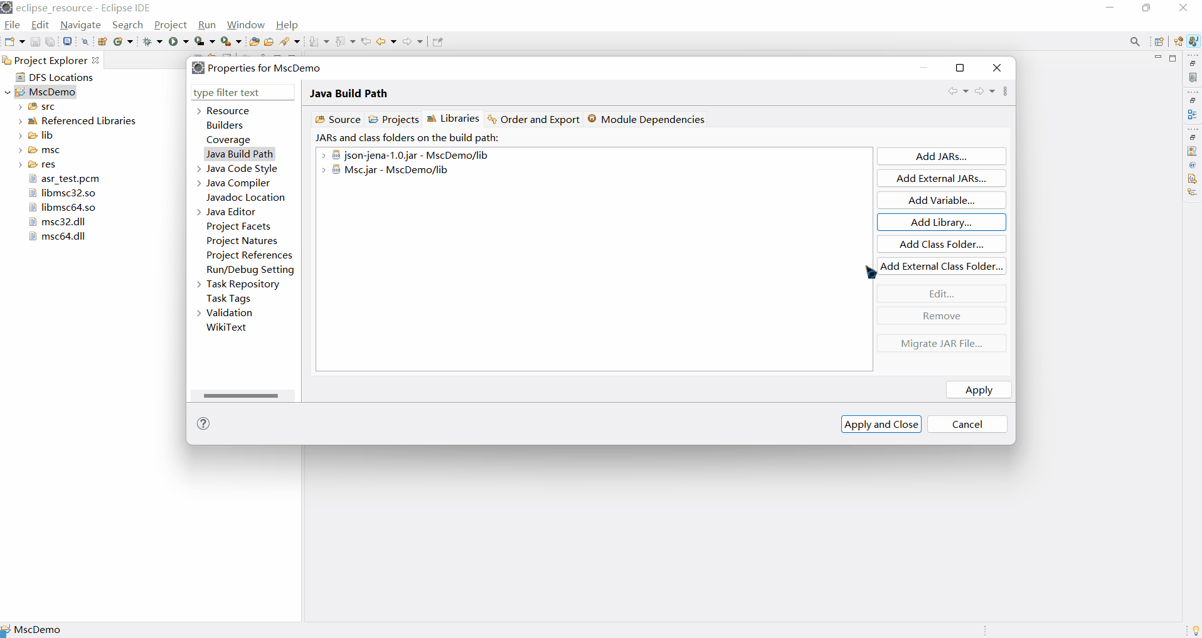Click the Pin Editor toolbar icon
The height and width of the screenshot is (638, 1202).
[438, 41]
